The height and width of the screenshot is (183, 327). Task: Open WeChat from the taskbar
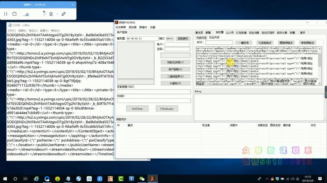(142, 179)
